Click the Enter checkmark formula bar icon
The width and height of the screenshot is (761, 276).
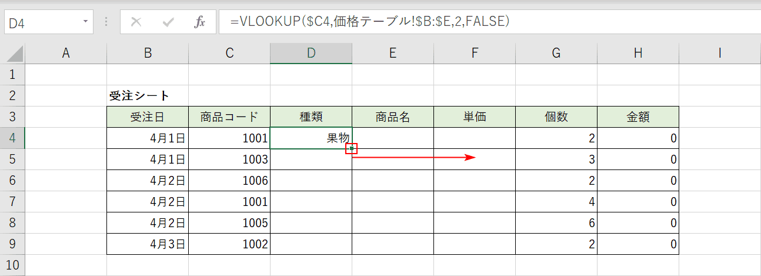[x=169, y=22]
